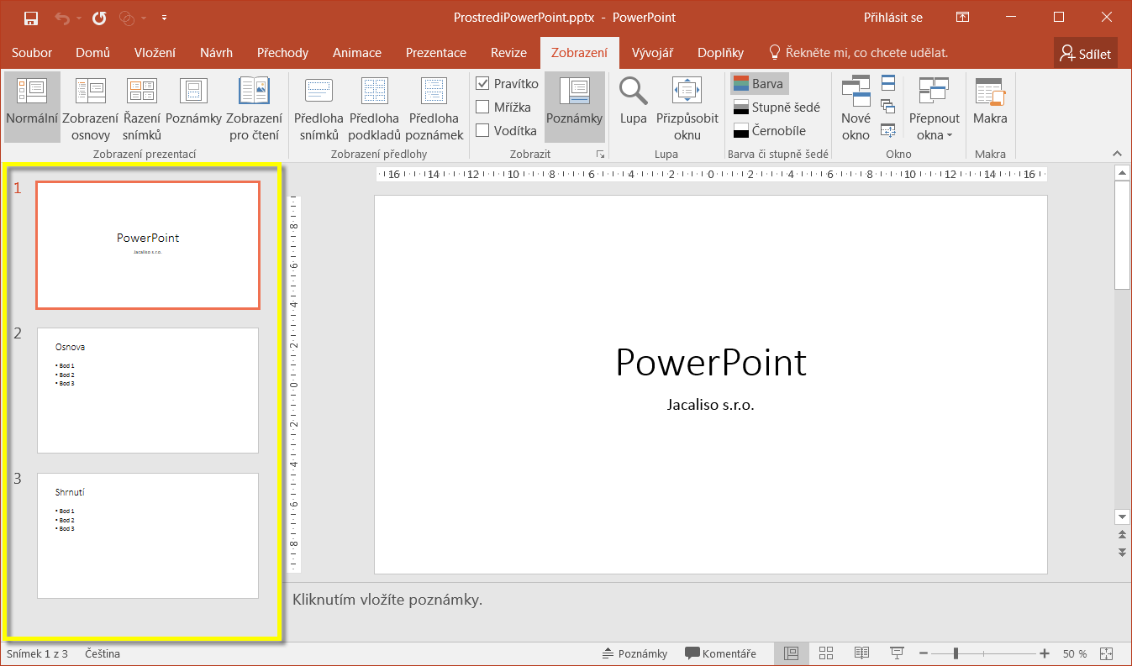1132x666 pixels.
Task: Switch to the Domů tab
Action: pyautogui.click(x=93, y=53)
